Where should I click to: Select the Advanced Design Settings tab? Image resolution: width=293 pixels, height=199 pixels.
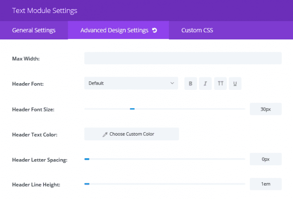119,30
